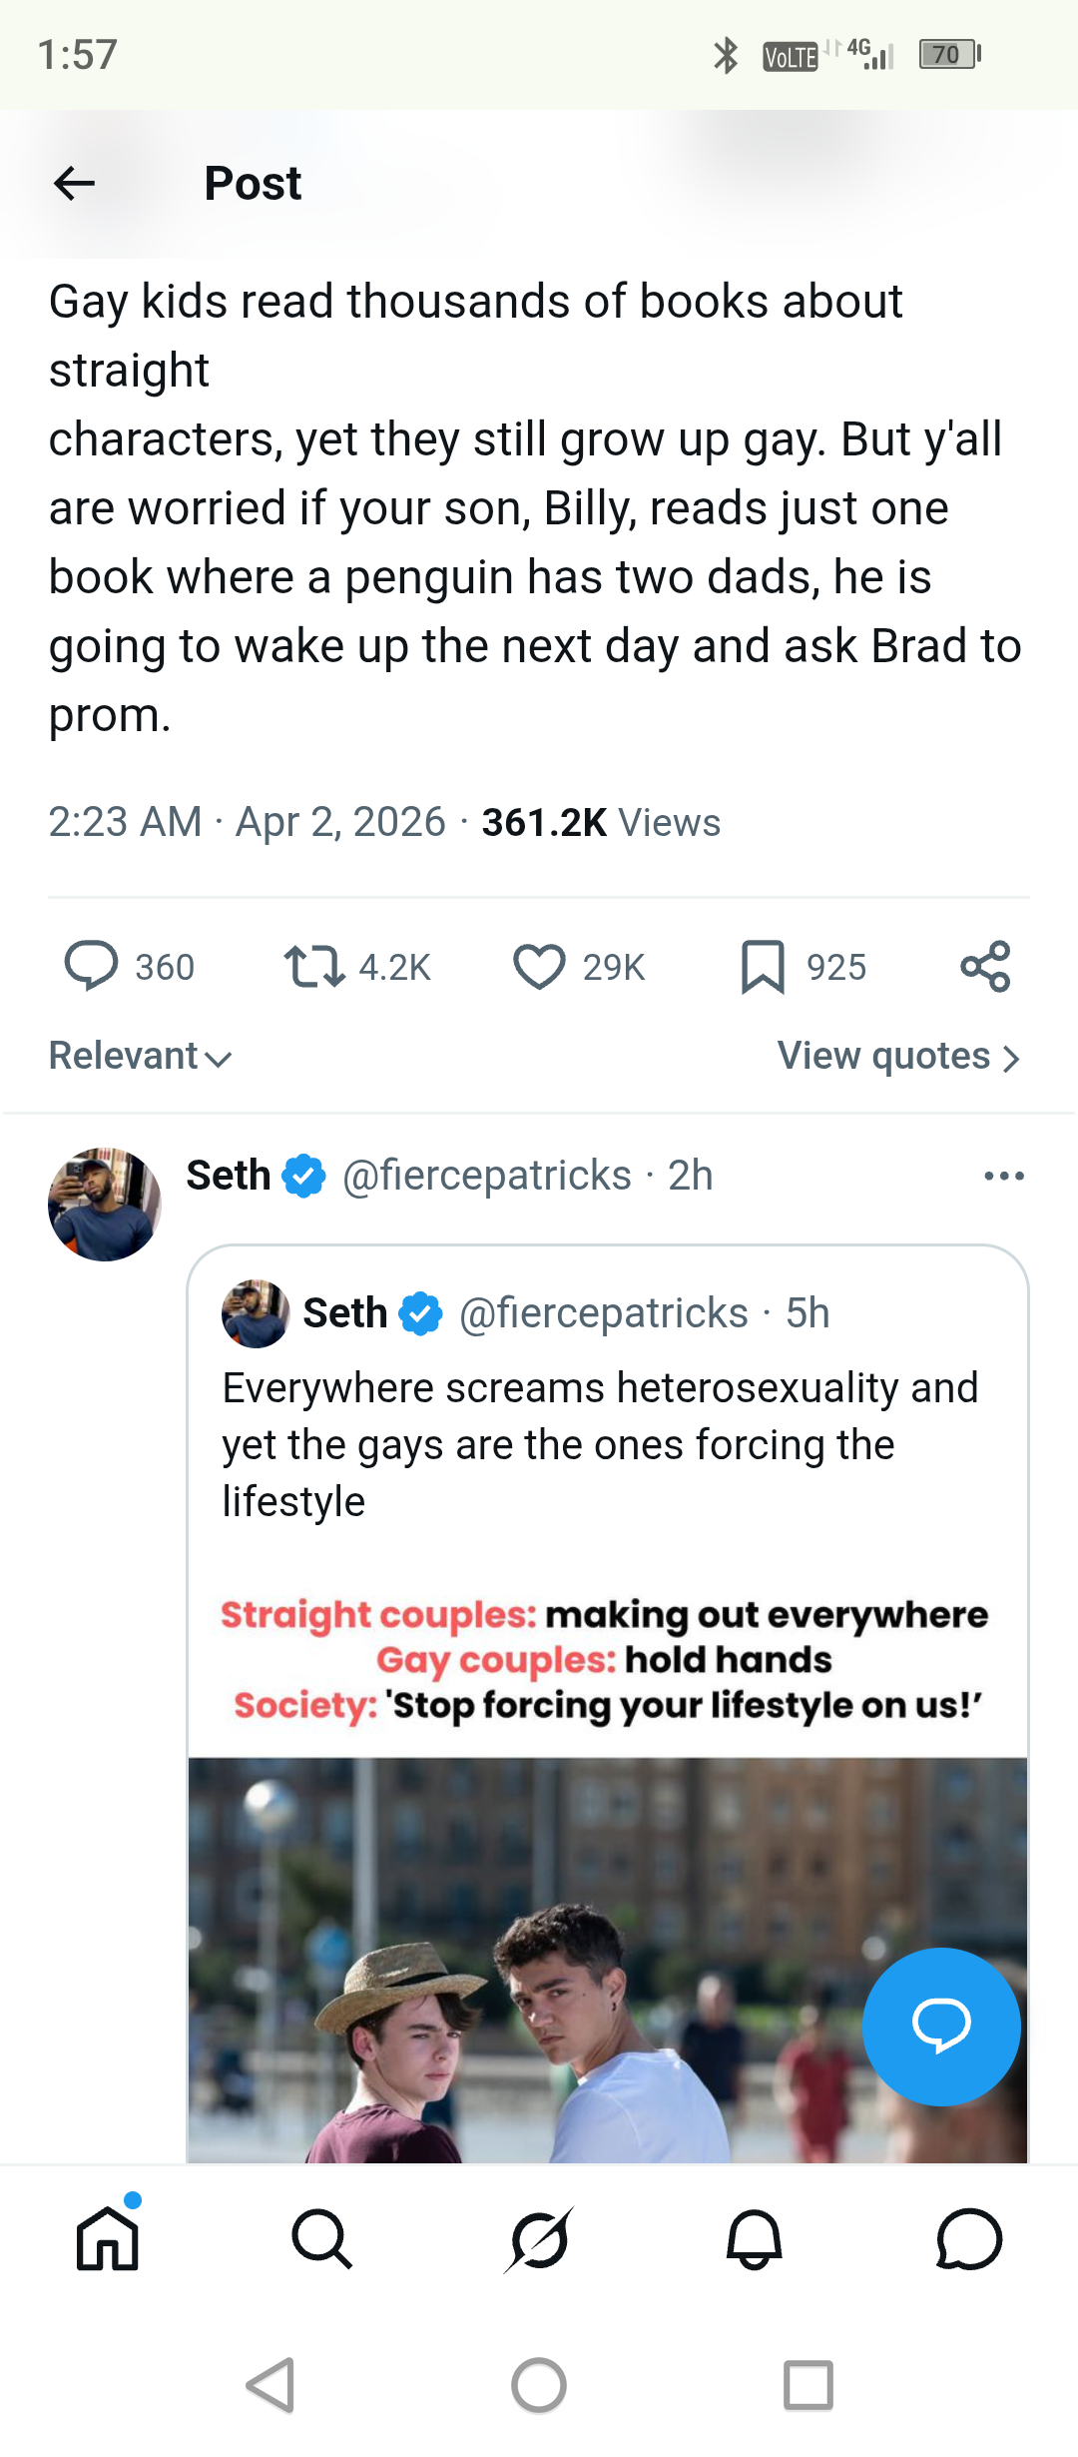Viewport: 1078px width, 2457px height.
Task: Tap the back arrow icon
Action: pos(74,183)
